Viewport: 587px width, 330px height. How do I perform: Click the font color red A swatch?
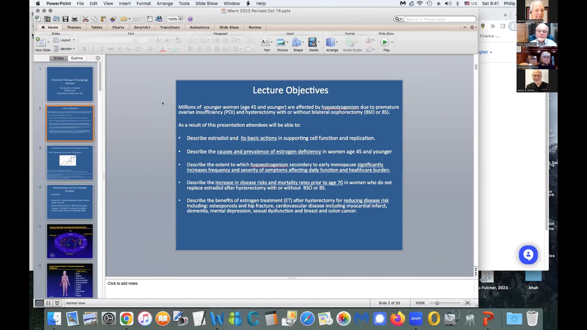(x=163, y=49)
